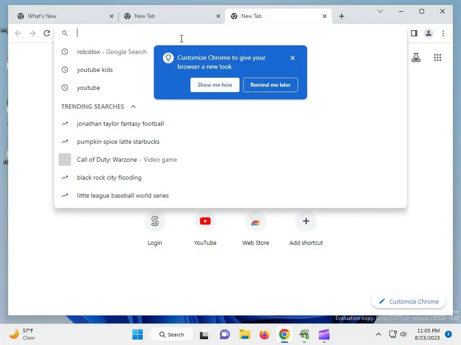This screenshot has height=345, width=461.
Task: Open the Web Store shortcut
Action: coord(256,229)
